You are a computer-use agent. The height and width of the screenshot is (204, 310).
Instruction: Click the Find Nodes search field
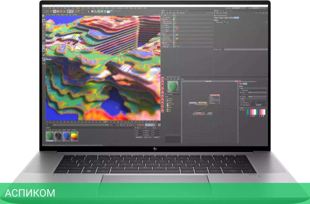tap(173, 94)
